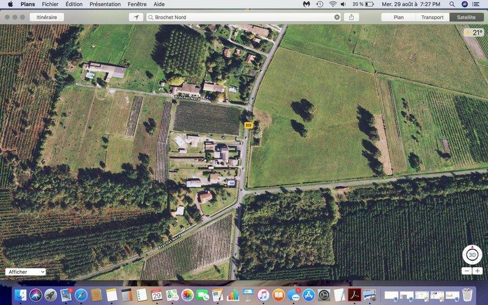This screenshot has height=305, width=488.
Task: Click the Share icon in the toolbar
Action: 351,17
